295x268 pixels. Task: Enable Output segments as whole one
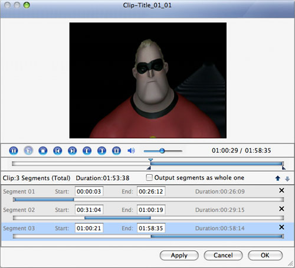(149, 178)
